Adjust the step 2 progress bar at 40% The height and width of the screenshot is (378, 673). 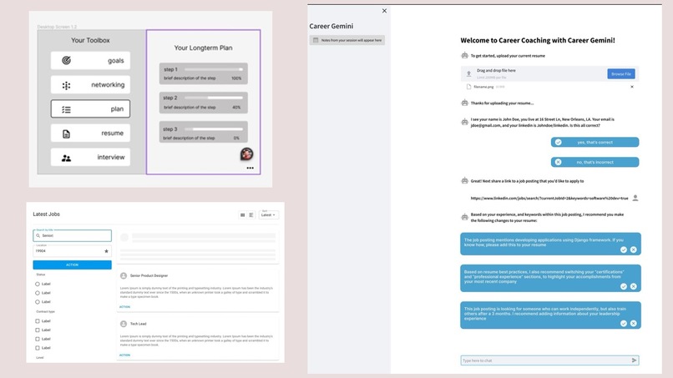point(213,98)
